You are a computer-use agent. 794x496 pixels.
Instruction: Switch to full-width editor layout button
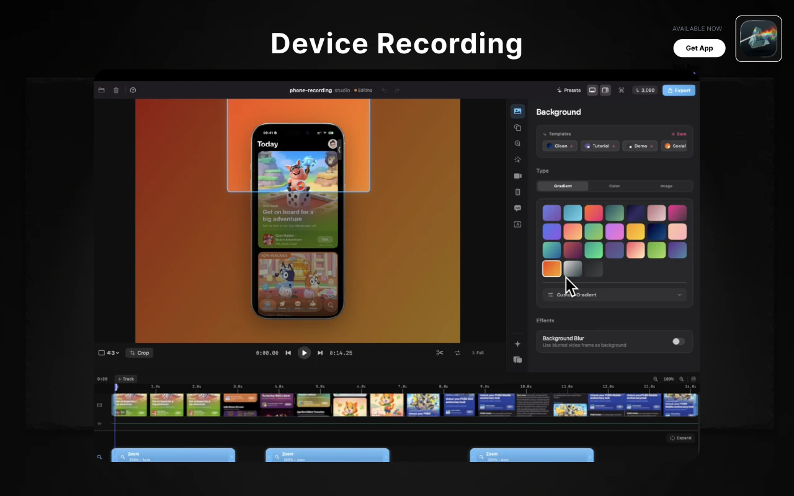[x=592, y=91]
